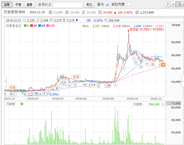Image resolution: width=184 pixels, height=145 pixels.
Task: Click the green 5-day MA swatch
Action: click(x=25, y=25)
